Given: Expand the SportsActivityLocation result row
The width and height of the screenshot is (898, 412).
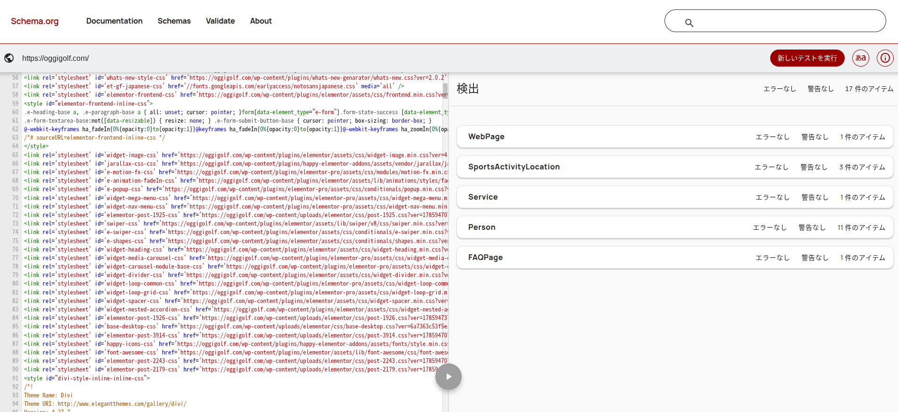Looking at the screenshot, I should [x=675, y=167].
